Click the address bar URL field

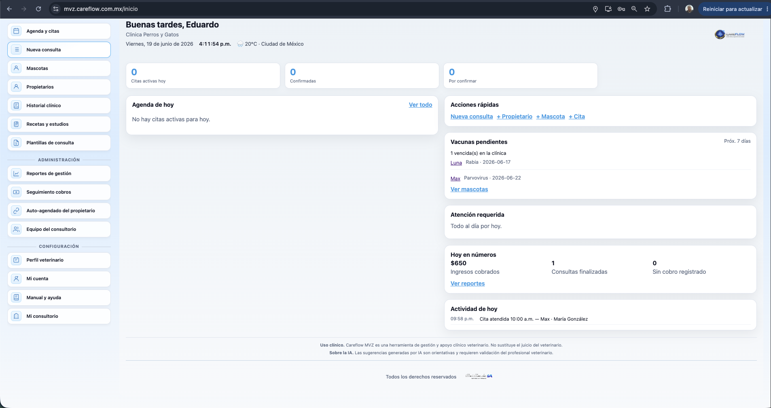coord(324,9)
